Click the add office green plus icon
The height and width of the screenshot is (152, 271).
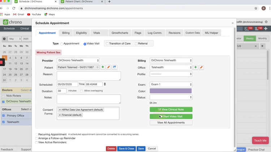pos(195,67)
